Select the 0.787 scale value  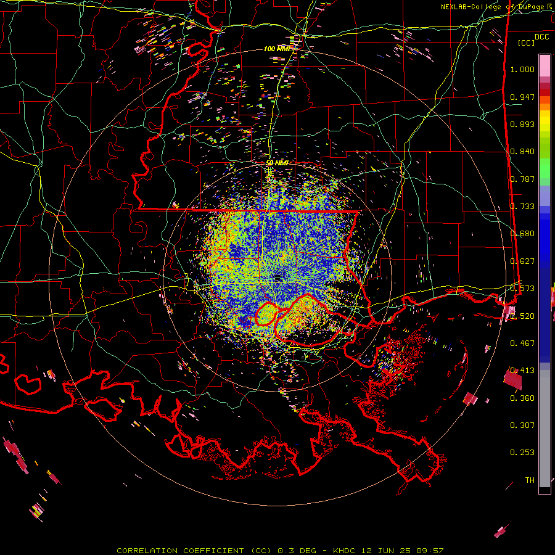[522, 179]
